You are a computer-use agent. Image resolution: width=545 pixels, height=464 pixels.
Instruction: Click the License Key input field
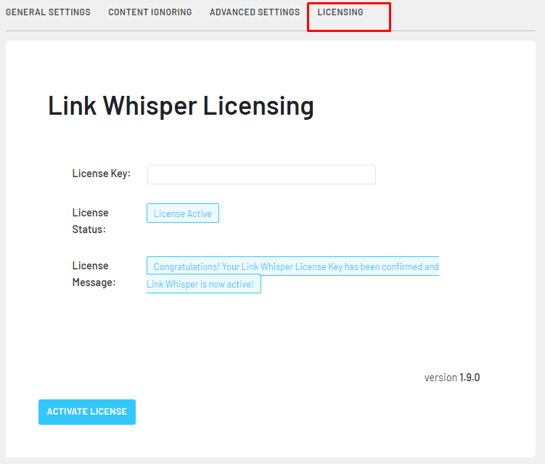pos(261,174)
